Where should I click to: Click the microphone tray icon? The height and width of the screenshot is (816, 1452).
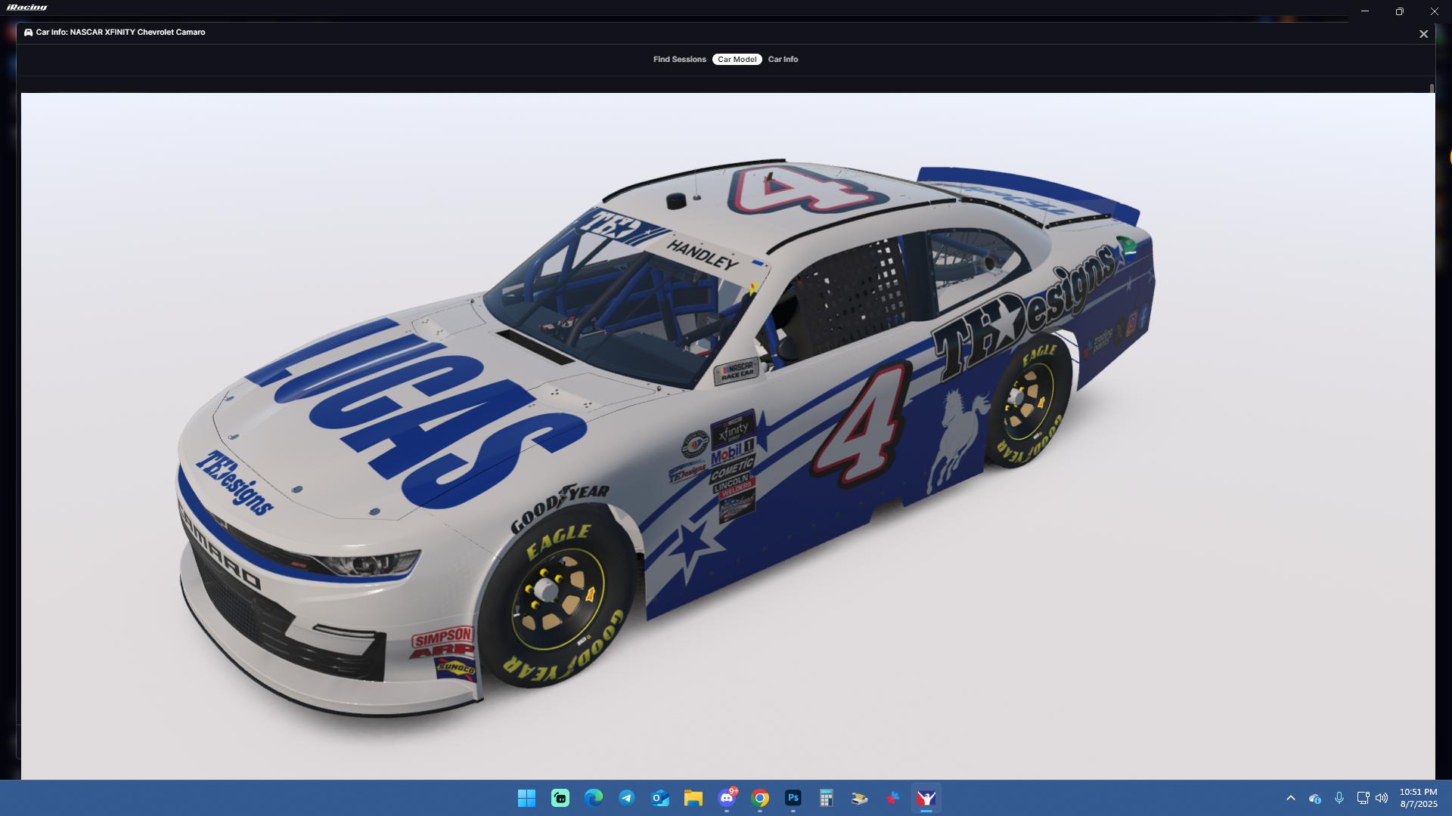(1339, 798)
